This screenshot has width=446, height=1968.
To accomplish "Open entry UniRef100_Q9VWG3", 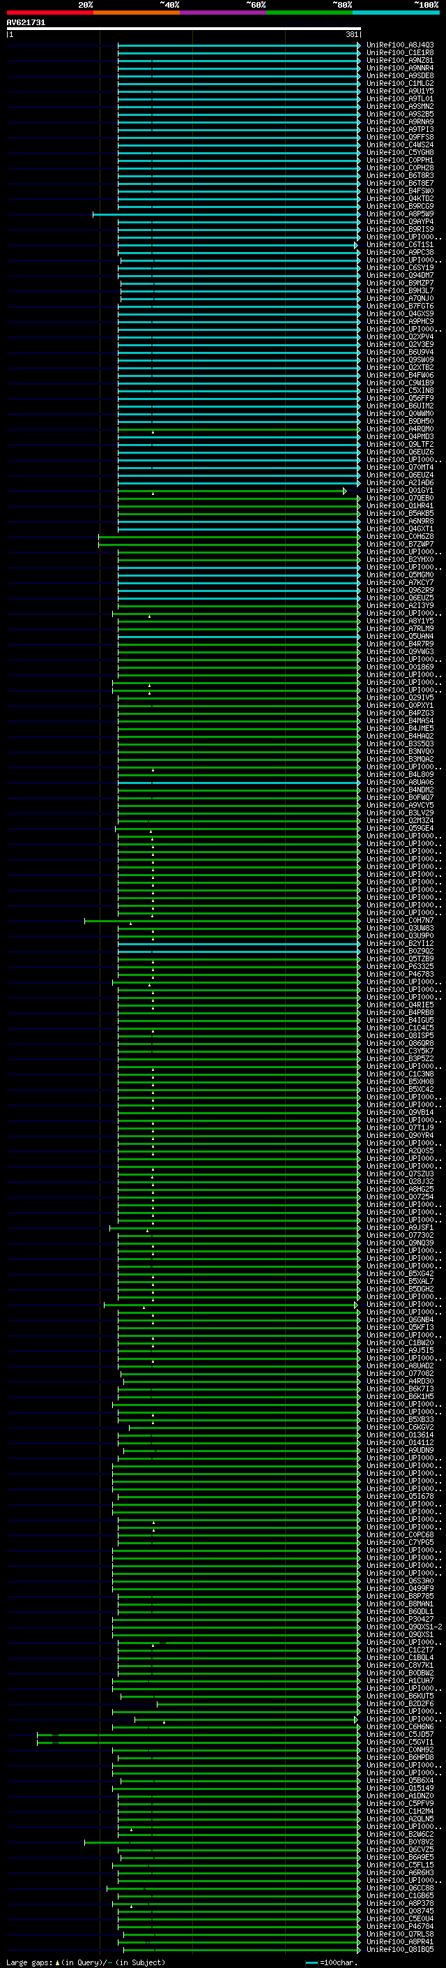I will click(x=400, y=653).
